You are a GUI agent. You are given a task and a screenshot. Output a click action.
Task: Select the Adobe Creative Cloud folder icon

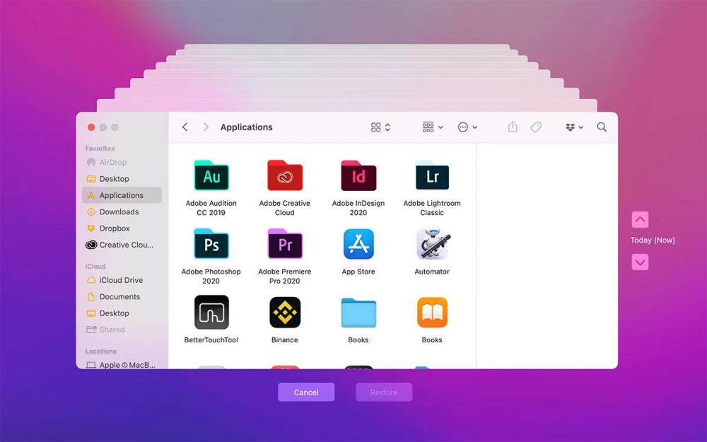click(x=285, y=176)
